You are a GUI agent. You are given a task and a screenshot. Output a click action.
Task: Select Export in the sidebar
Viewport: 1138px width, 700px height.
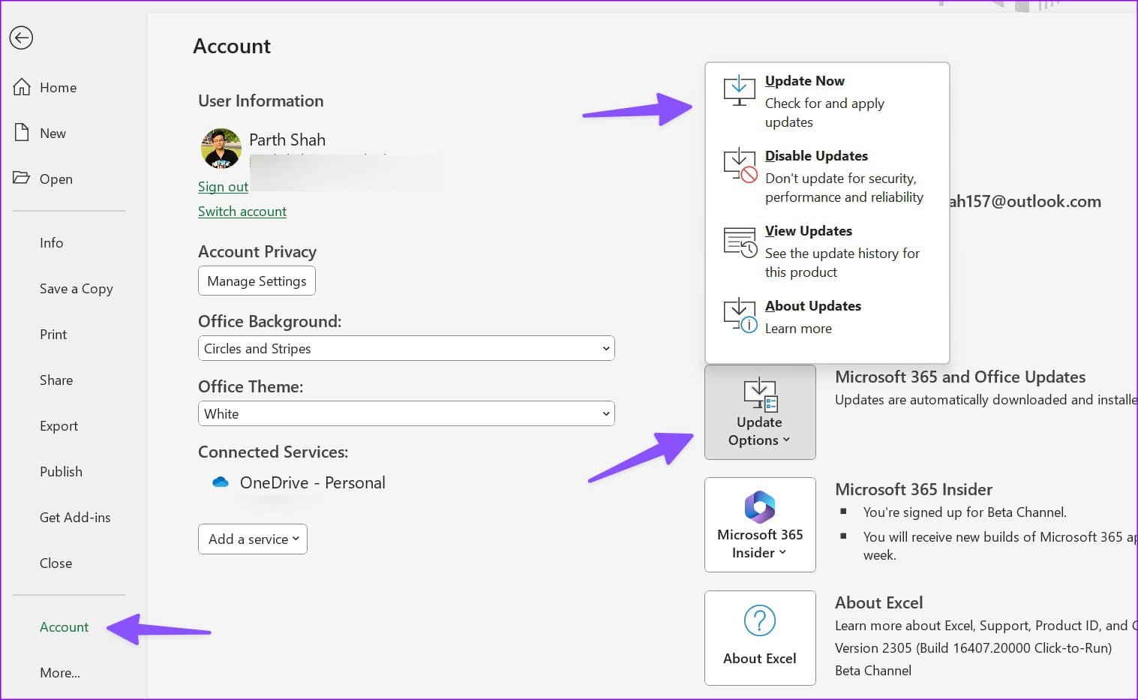(x=59, y=426)
